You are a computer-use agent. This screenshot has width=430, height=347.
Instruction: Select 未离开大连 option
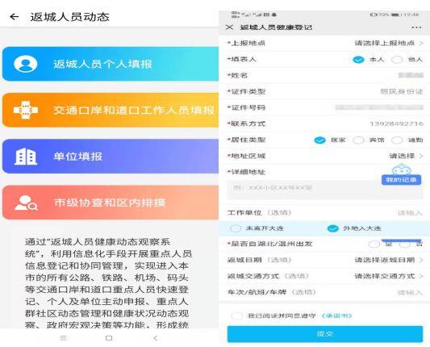click(236, 228)
